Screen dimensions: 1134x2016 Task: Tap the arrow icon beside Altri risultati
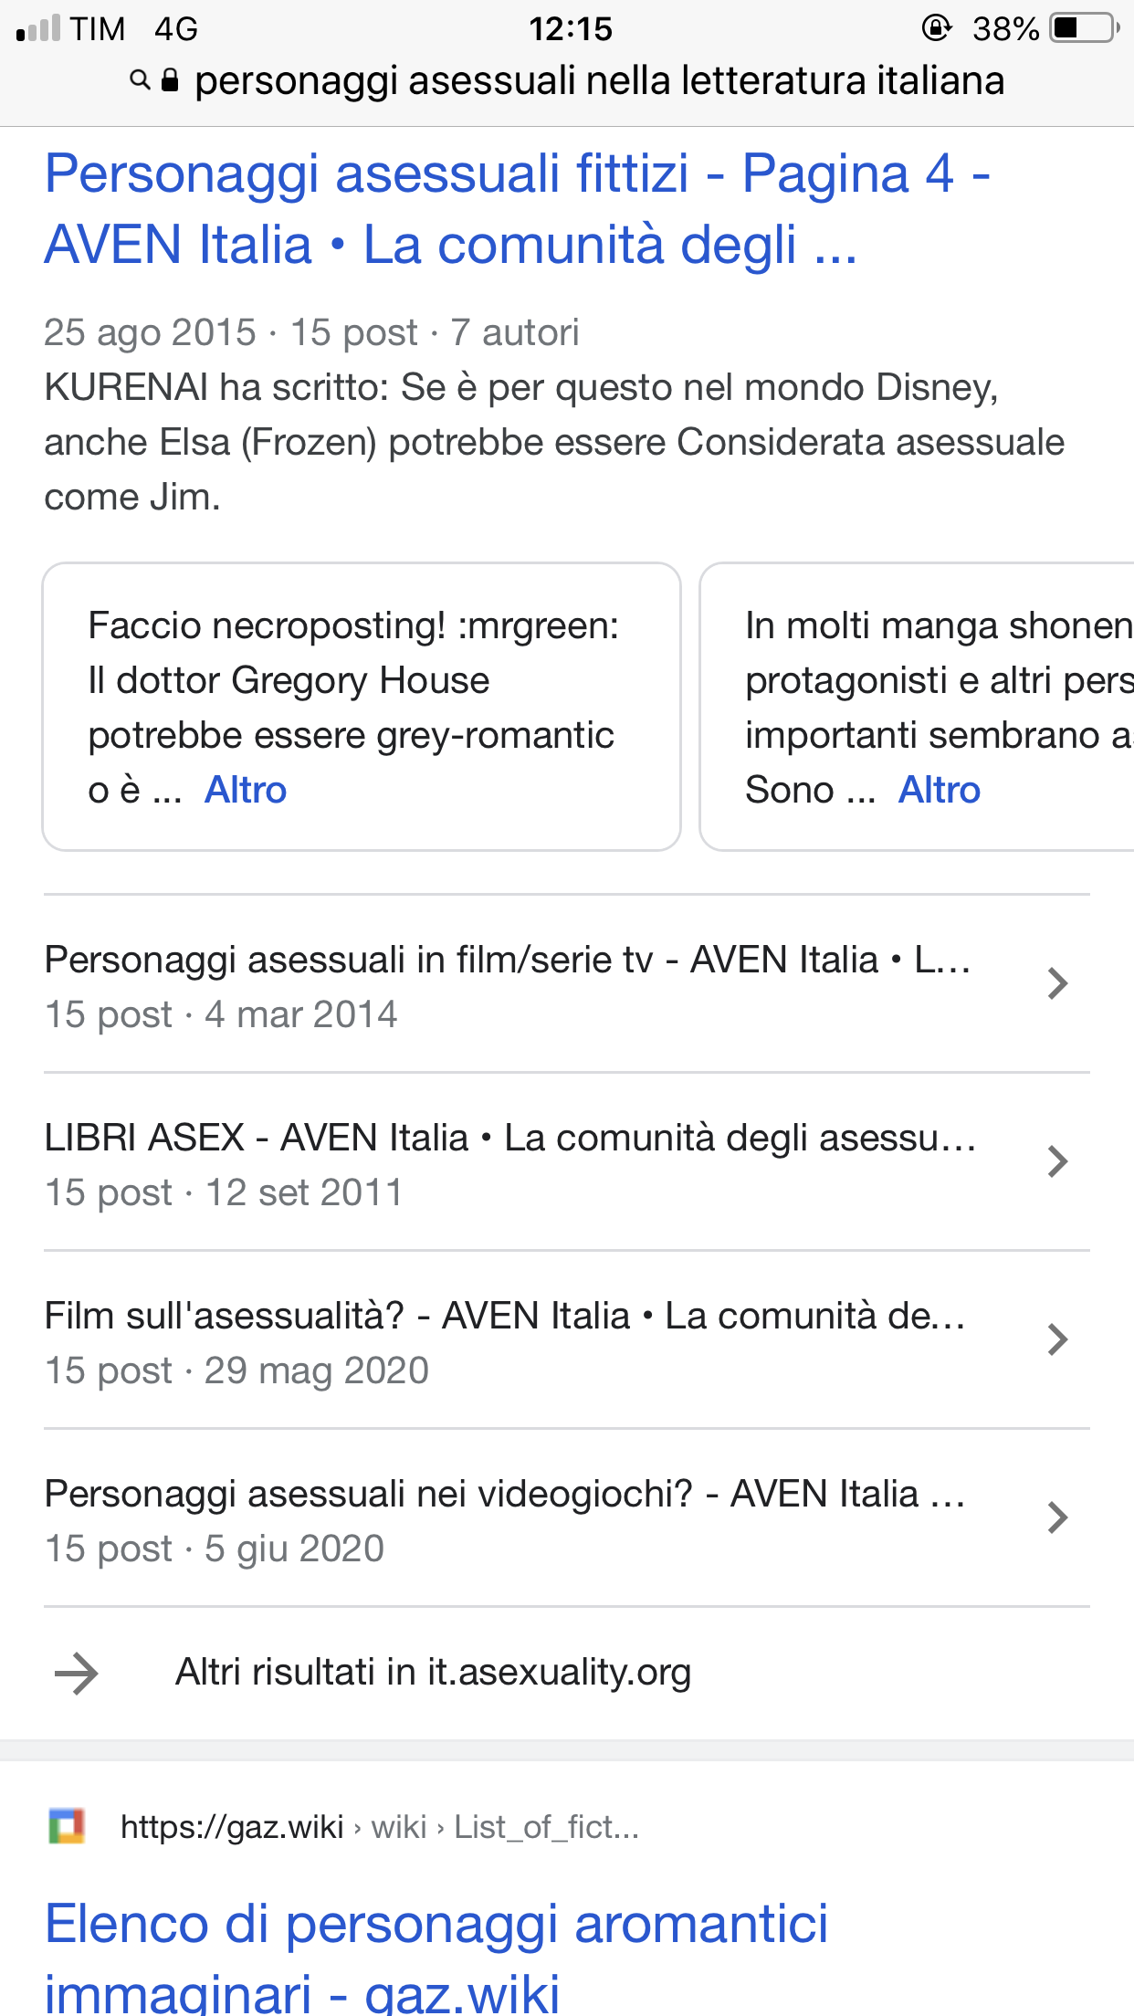[x=77, y=1674]
